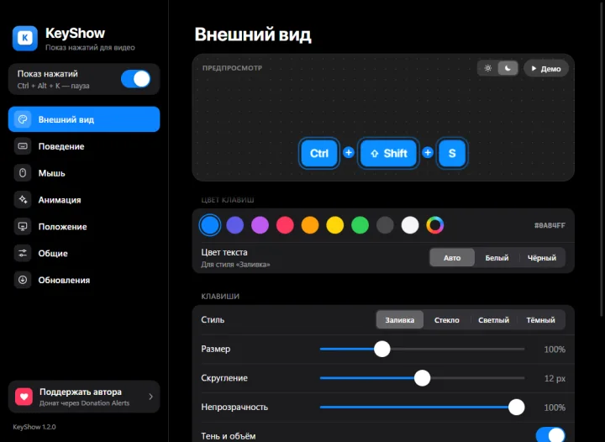Click the #0A84FF hex color value
605x442 pixels.
[x=550, y=225]
